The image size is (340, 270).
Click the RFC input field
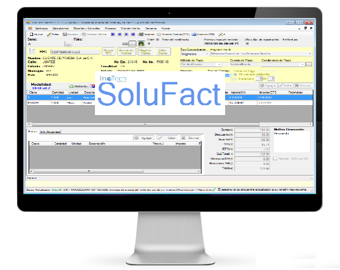pos(75,52)
